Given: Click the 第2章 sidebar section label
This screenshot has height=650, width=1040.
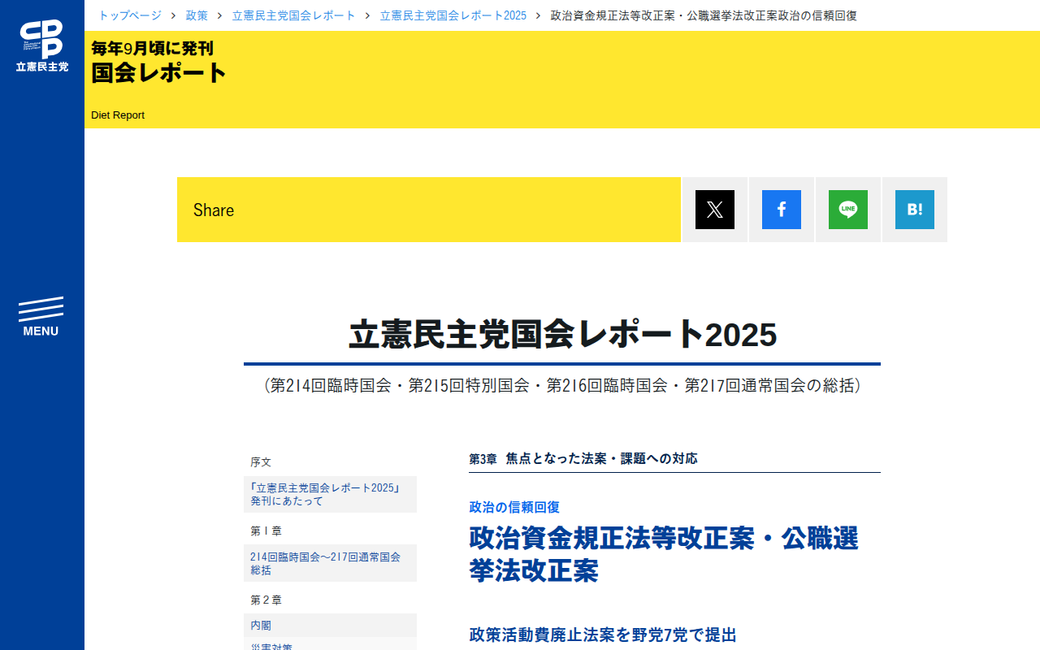Looking at the screenshot, I should point(266,600).
